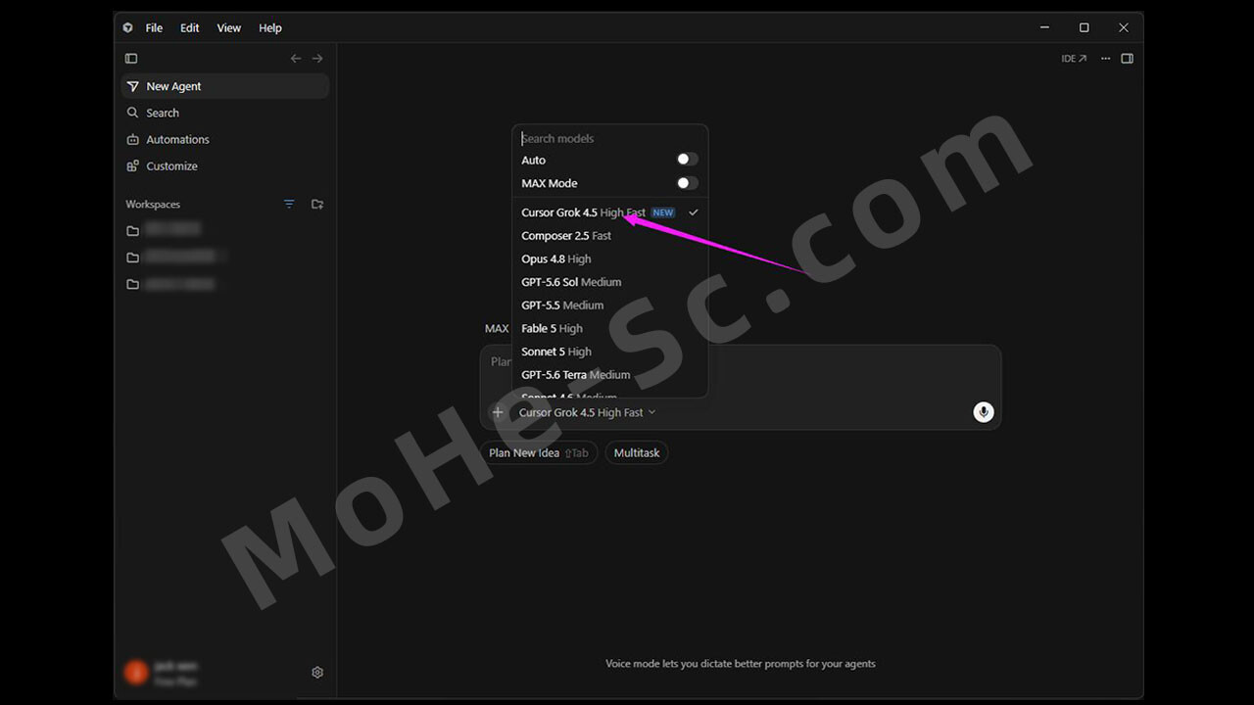The height and width of the screenshot is (705, 1254).
Task: Select Cursor Grok 4.5 High Fast in list
Action: tap(609, 212)
